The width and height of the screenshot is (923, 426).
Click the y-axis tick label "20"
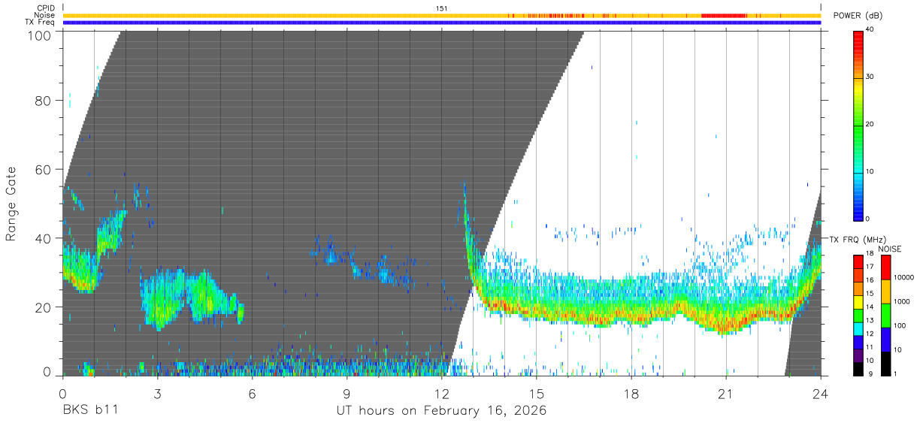pos(42,307)
